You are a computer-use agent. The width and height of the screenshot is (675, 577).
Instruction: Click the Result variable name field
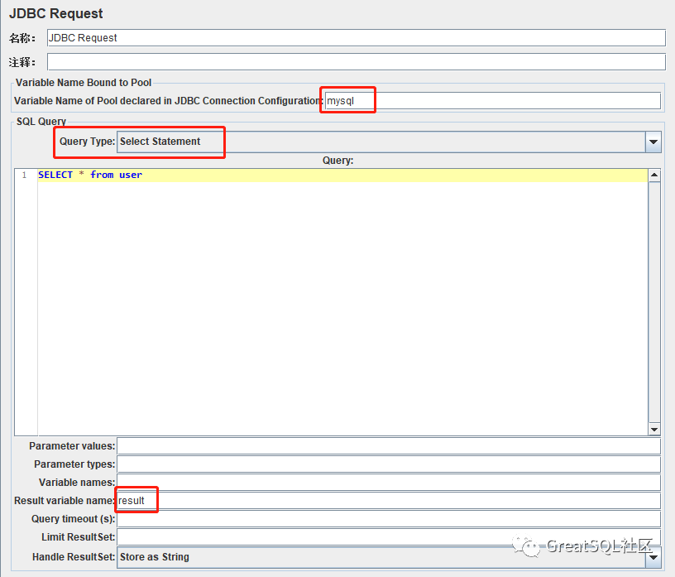(x=389, y=501)
